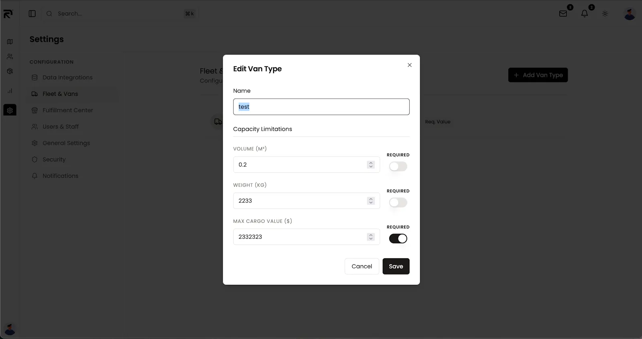
Task: Switch theme with the sun icon
Action: (x=605, y=14)
